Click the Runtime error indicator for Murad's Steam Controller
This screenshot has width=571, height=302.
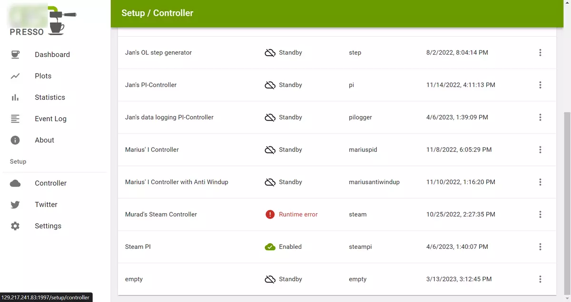(x=270, y=214)
